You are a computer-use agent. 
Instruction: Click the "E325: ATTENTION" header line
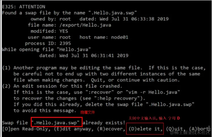coord(23,6)
